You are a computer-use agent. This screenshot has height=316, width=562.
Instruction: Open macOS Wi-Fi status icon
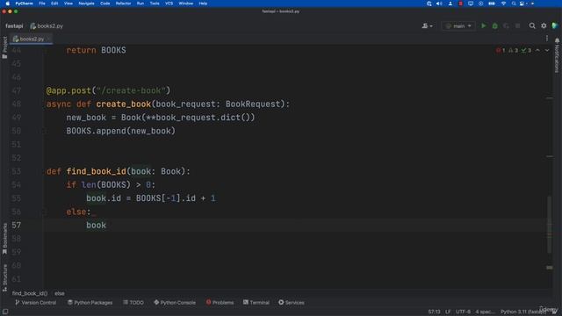pyautogui.click(x=503, y=4)
